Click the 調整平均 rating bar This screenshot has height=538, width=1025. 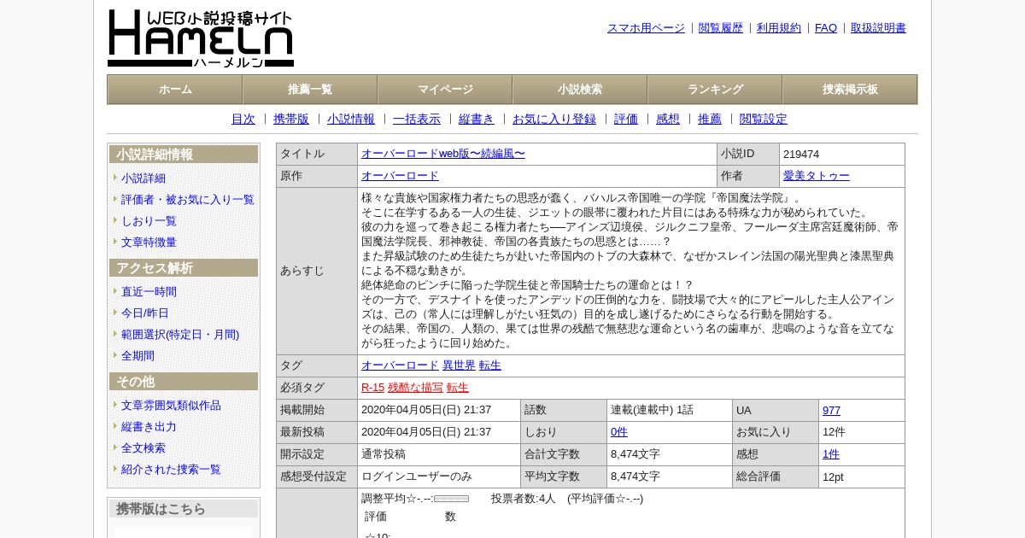(451, 499)
